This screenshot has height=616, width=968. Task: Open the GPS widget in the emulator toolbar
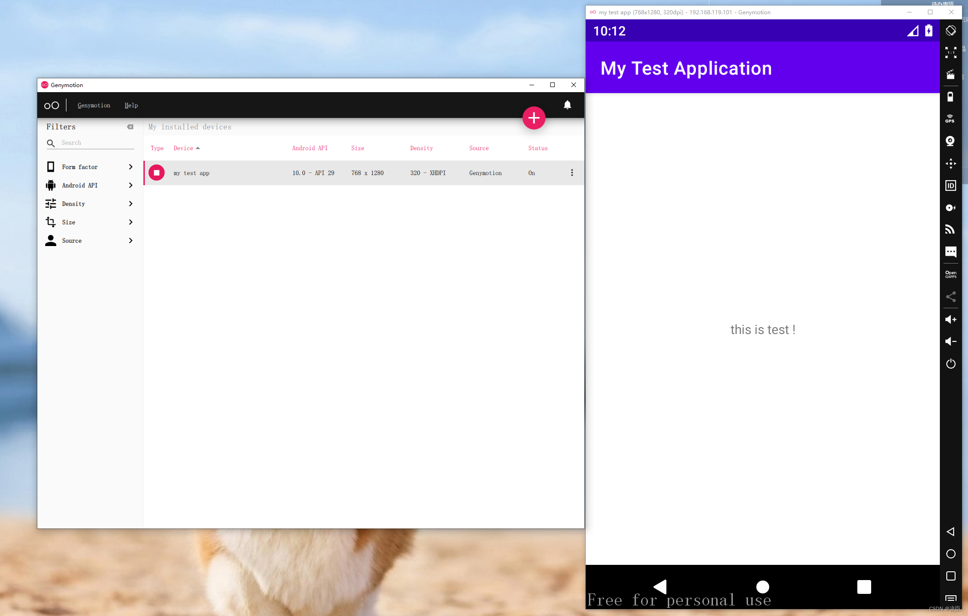tap(950, 118)
